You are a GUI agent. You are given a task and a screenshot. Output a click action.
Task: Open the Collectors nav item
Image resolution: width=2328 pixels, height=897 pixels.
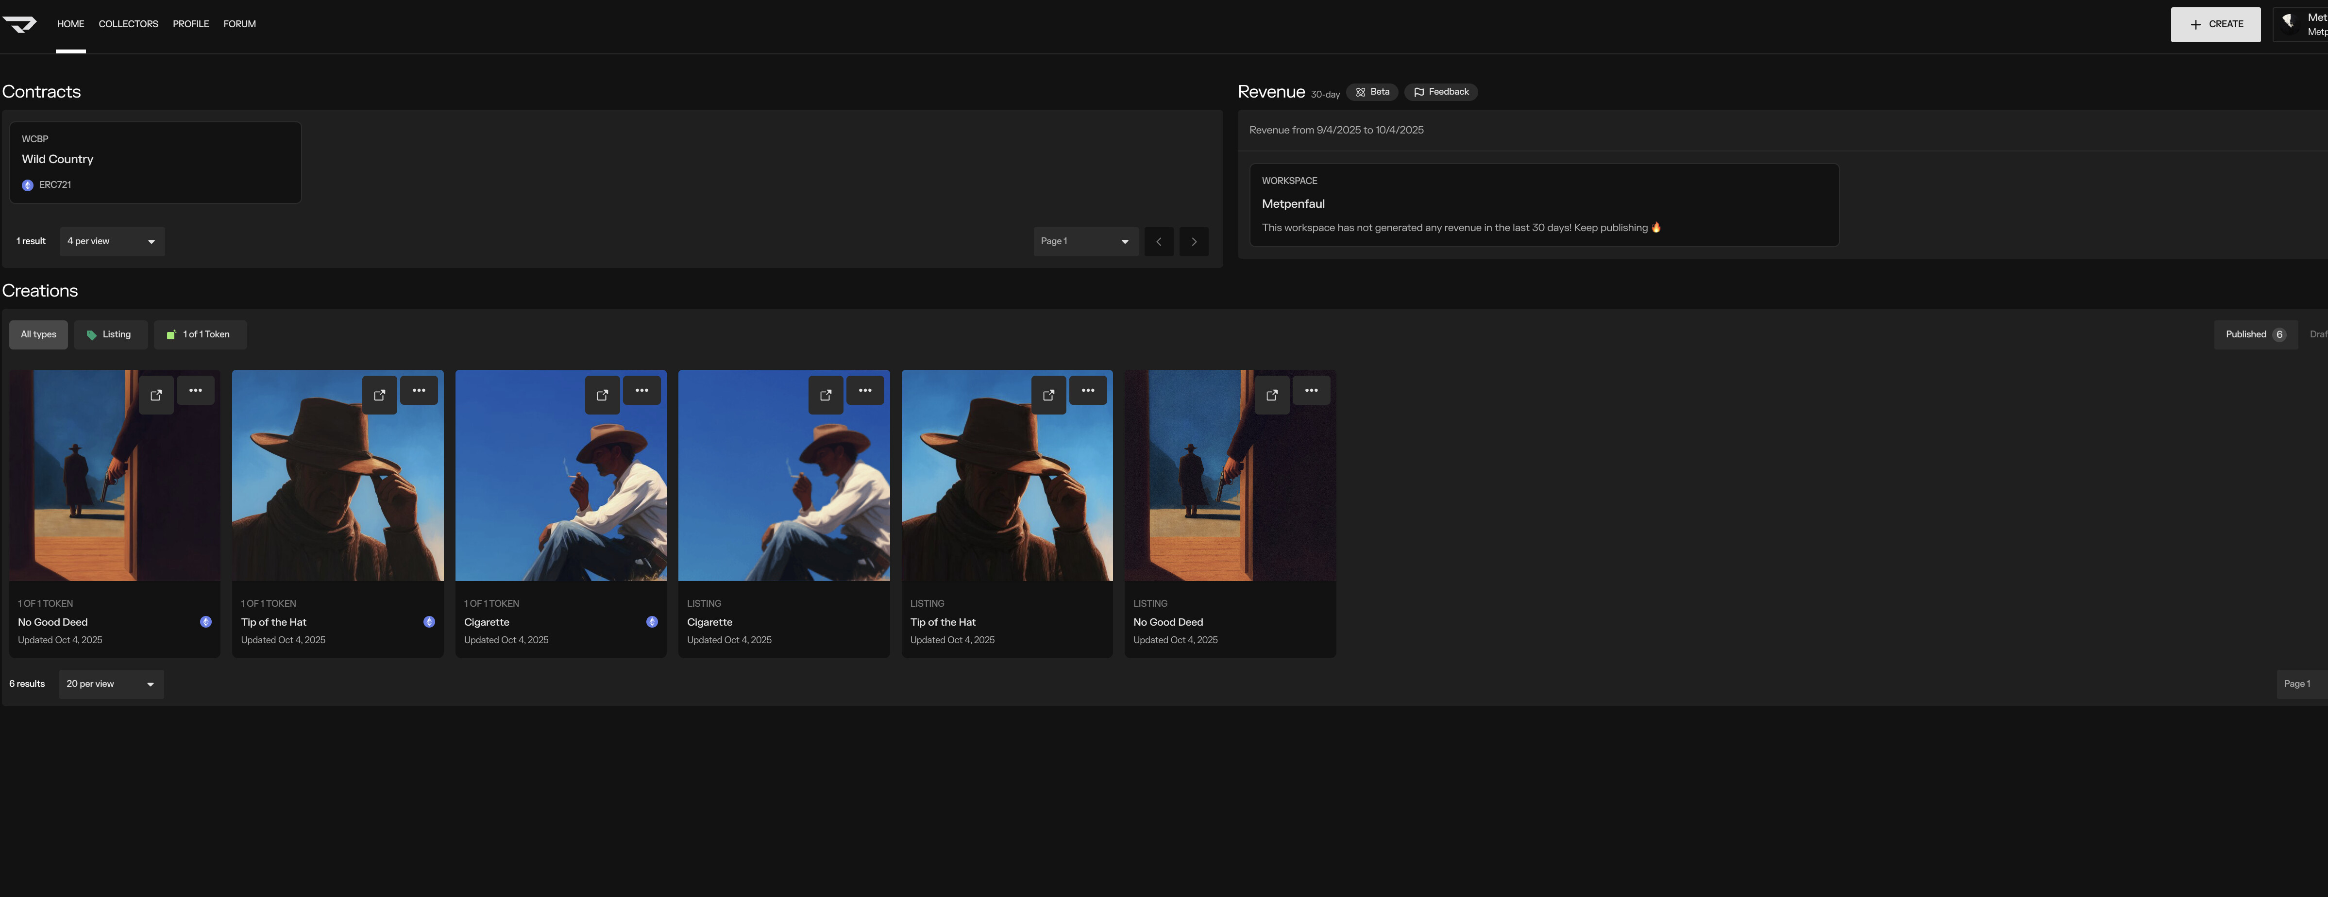pyautogui.click(x=128, y=24)
